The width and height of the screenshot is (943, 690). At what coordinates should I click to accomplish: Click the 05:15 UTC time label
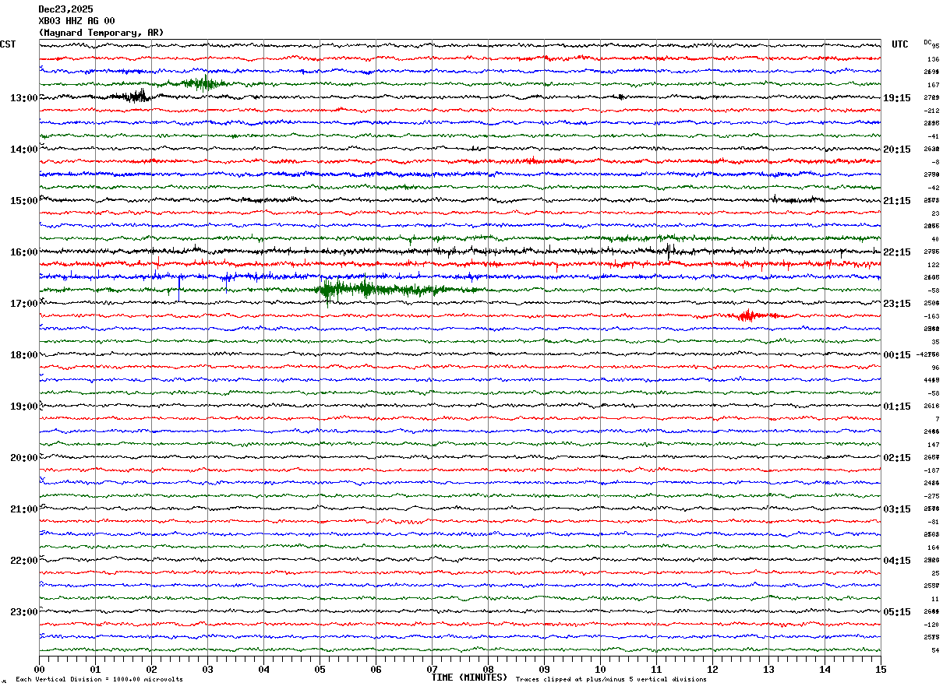(896, 612)
